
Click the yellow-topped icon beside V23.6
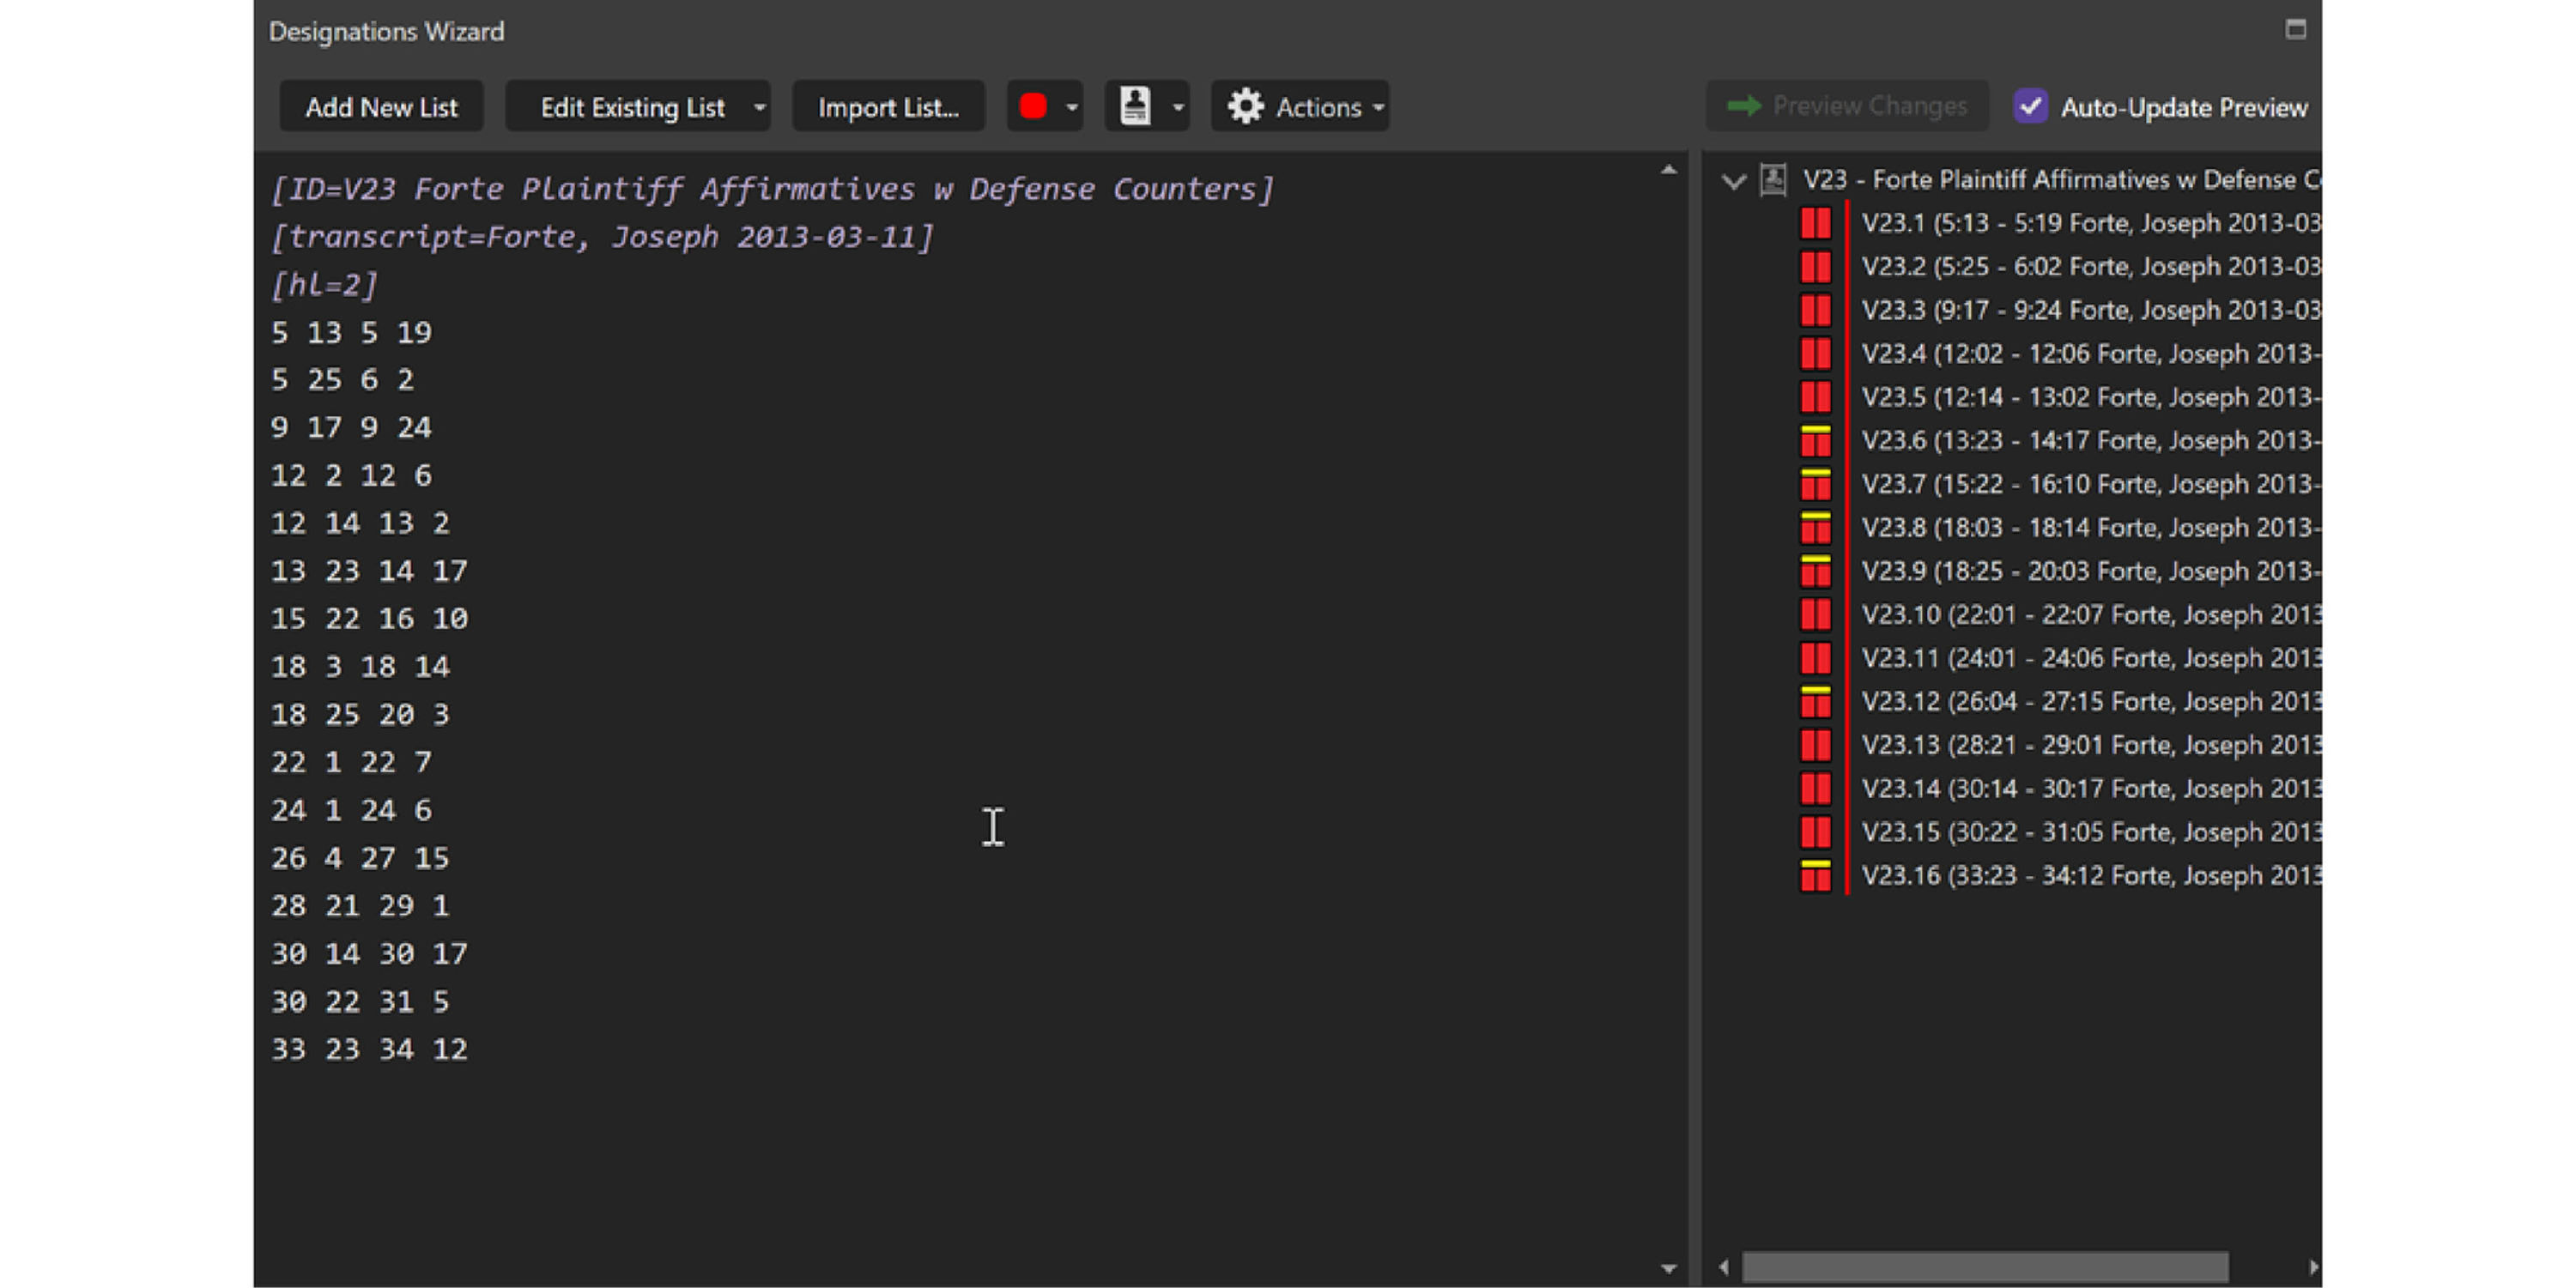(1815, 441)
